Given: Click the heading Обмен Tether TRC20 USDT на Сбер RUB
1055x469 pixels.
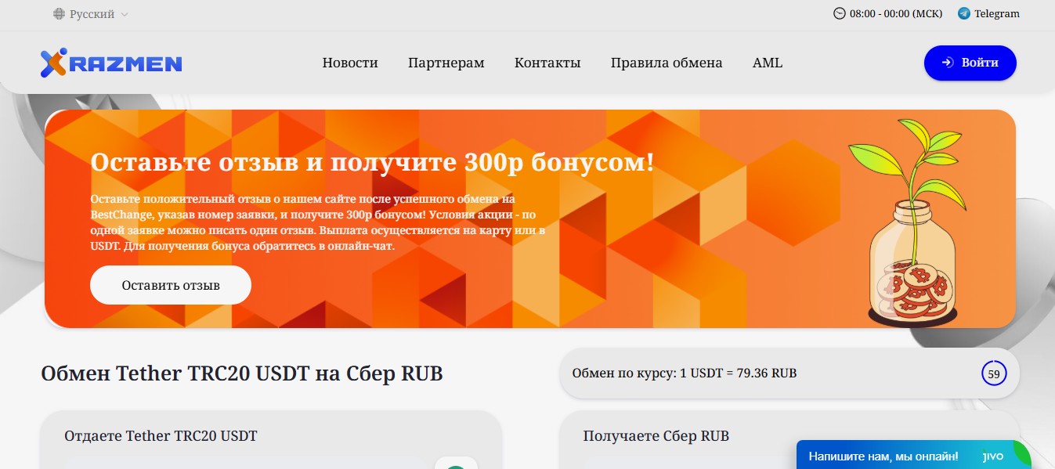Looking at the screenshot, I should (x=242, y=373).
